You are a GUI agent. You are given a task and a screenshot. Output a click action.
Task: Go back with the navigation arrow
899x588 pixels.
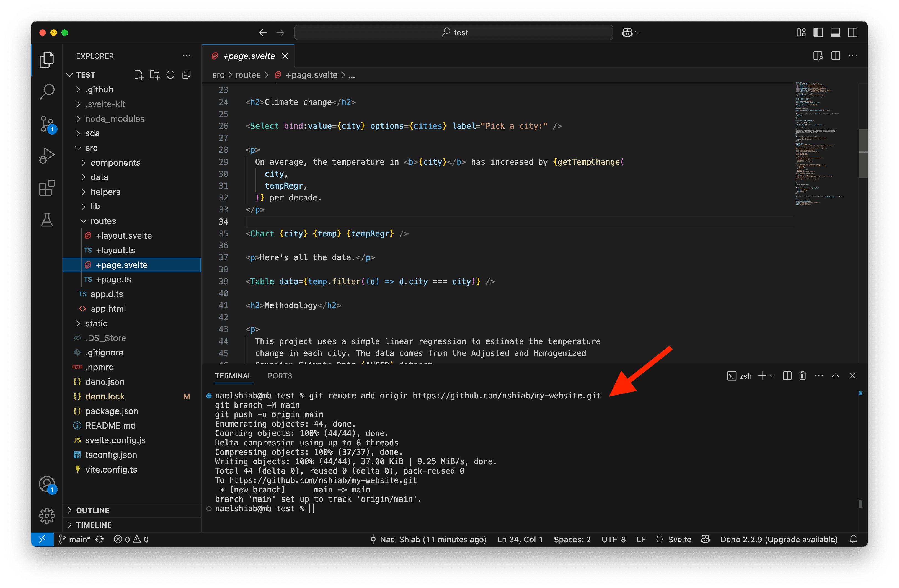click(263, 32)
